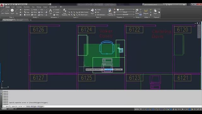202x114 pixels.
Task: Click Edit Attributes button
Action: [x=100, y=15]
